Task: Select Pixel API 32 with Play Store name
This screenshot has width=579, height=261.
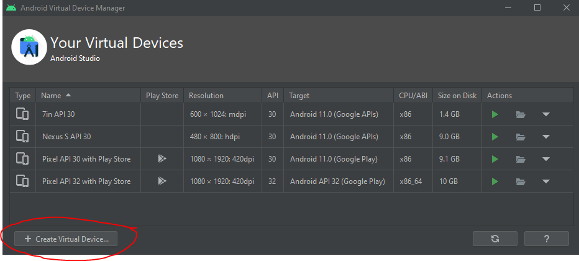Action: click(x=86, y=181)
